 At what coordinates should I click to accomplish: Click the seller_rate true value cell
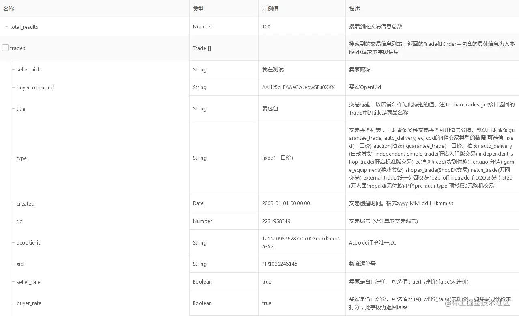pyautogui.click(x=267, y=281)
